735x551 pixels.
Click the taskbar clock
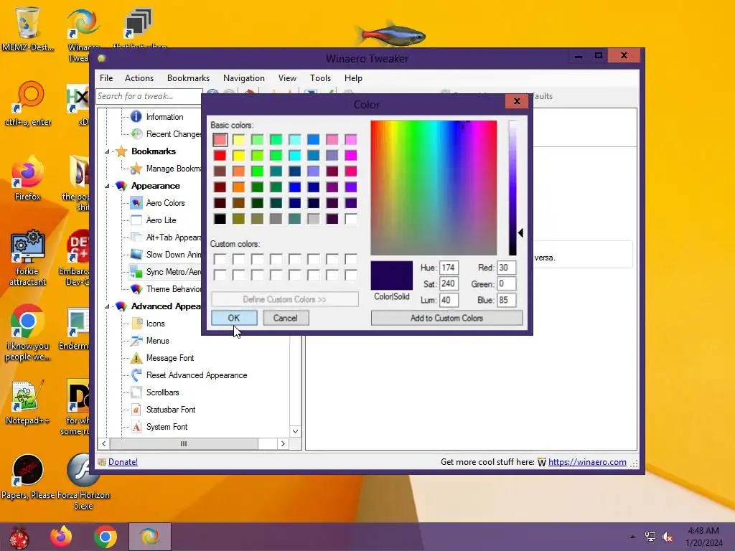[703, 537]
